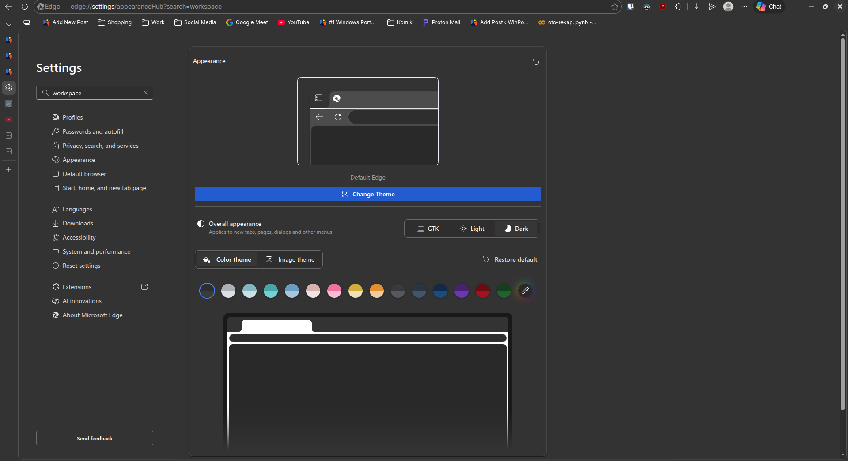The height and width of the screenshot is (461, 848).
Task: Open the Settings and more ellipsis menu
Action: coord(744,7)
